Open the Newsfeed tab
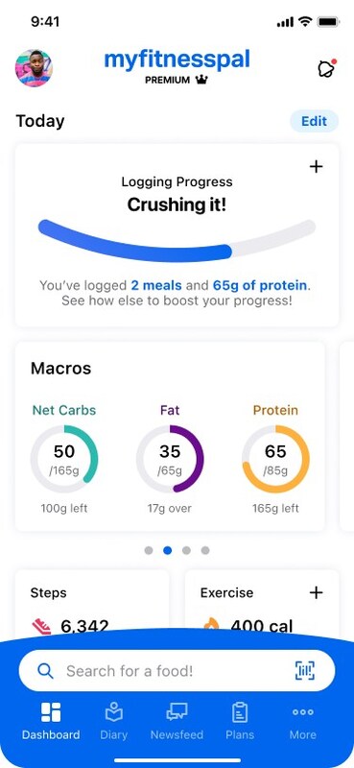This screenshot has height=768, width=354. tap(177, 721)
